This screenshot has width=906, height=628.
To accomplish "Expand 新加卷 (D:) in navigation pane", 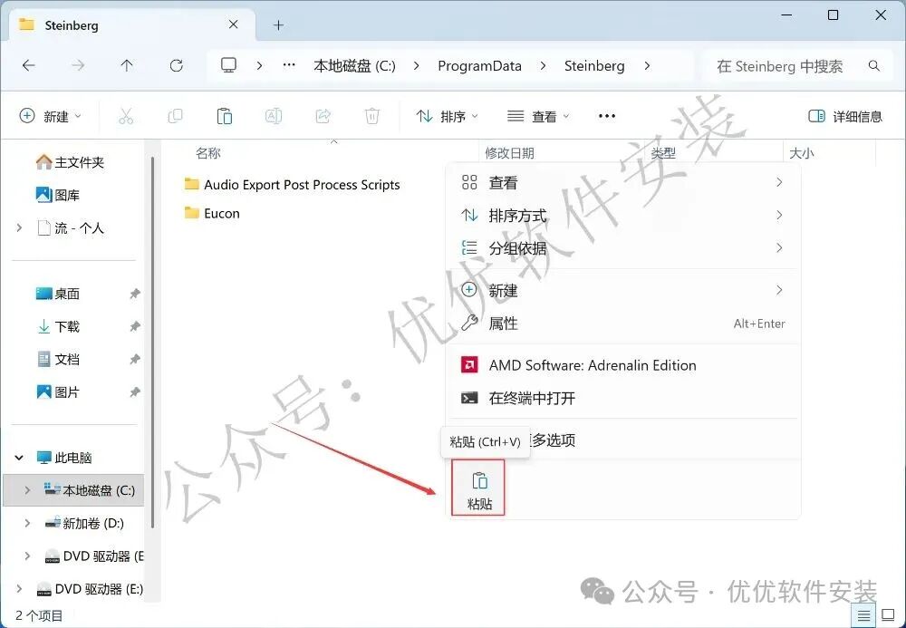I will point(27,524).
